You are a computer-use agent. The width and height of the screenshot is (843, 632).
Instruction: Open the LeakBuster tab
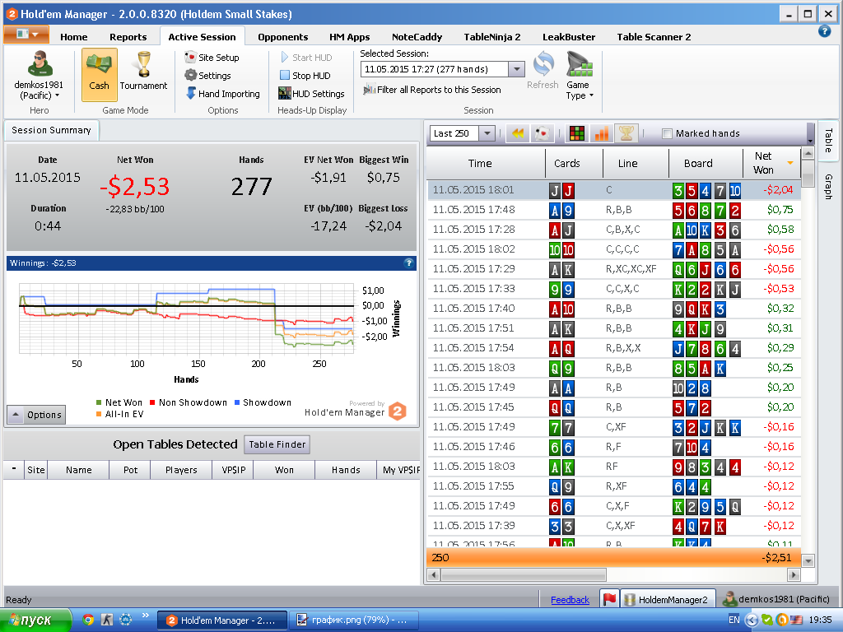click(x=568, y=37)
